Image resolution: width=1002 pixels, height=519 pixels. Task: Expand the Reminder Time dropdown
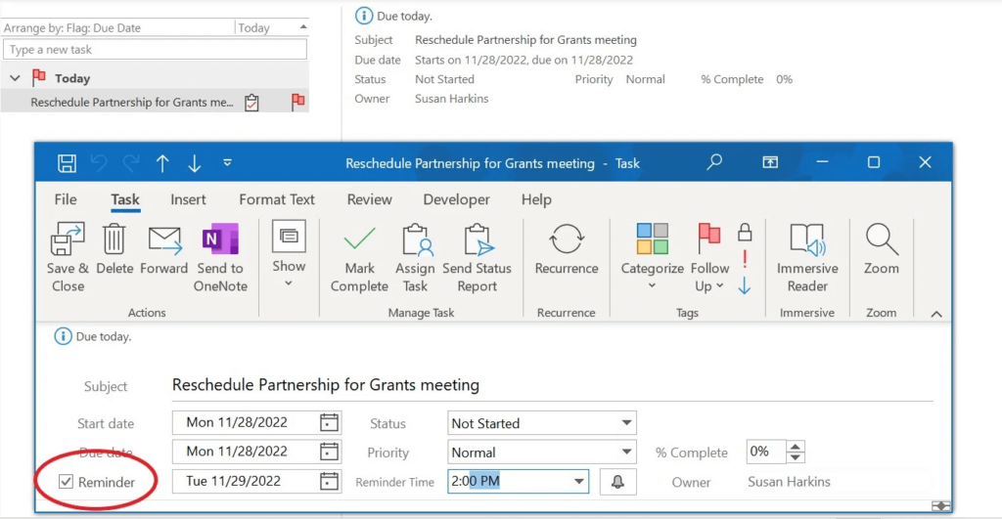[578, 482]
